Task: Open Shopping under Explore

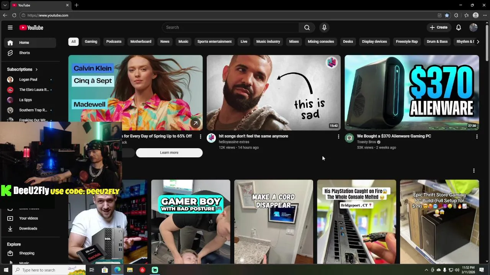Action: pyautogui.click(x=30, y=253)
